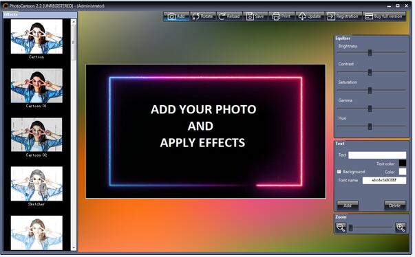Viewport: 415px width, 257px height.
Task: Click the zoom out magnifier icon
Action: [x=341, y=227]
